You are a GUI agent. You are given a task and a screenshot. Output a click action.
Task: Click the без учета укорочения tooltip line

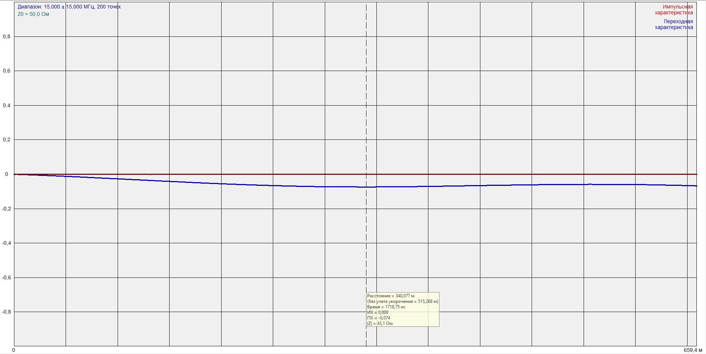tap(403, 301)
